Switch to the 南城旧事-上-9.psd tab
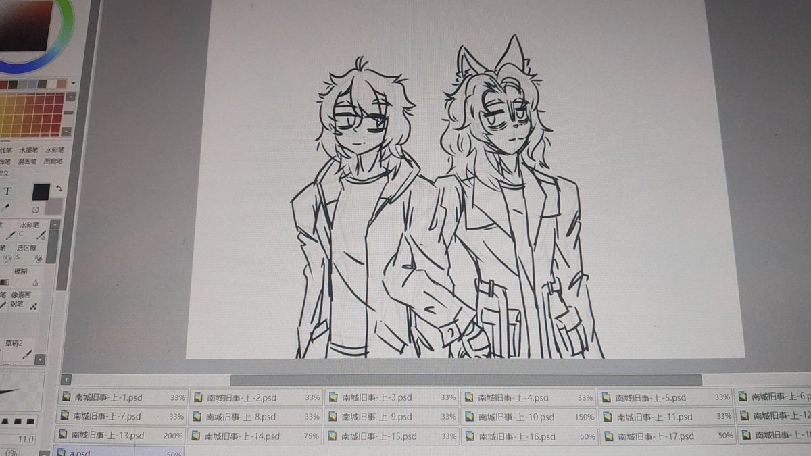The image size is (811, 456). [392, 417]
